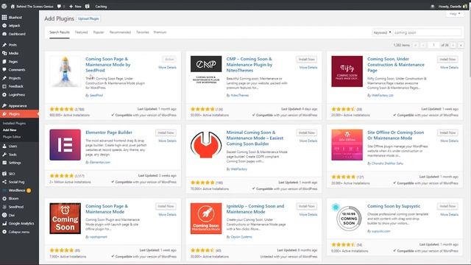Click the SeedProd rocket plugin thumbnail
Image resolution: width=471 pixels, height=265 pixels.
coord(65,71)
